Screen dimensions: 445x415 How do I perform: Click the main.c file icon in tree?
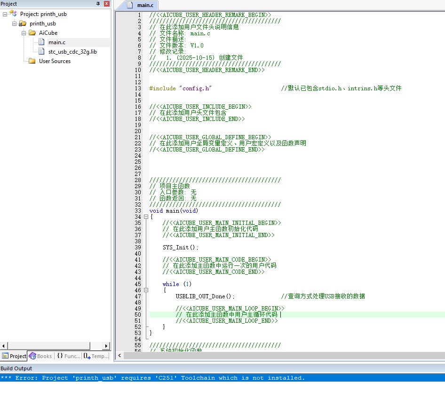(41, 42)
